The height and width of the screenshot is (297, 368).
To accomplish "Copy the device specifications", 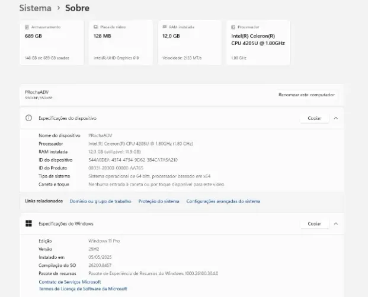I will 314,118.
